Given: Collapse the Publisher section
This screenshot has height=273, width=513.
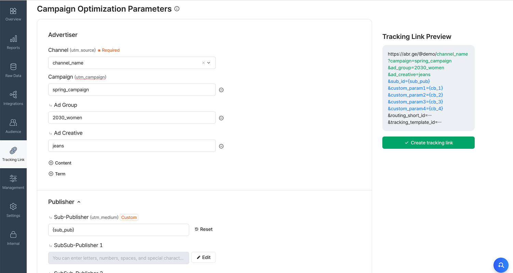Looking at the screenshot, I should click(79, 202).
